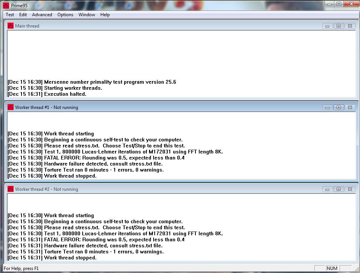Close the Prime95 application window
This screenshot has height=273, width=360.
[x=351, y=4]
